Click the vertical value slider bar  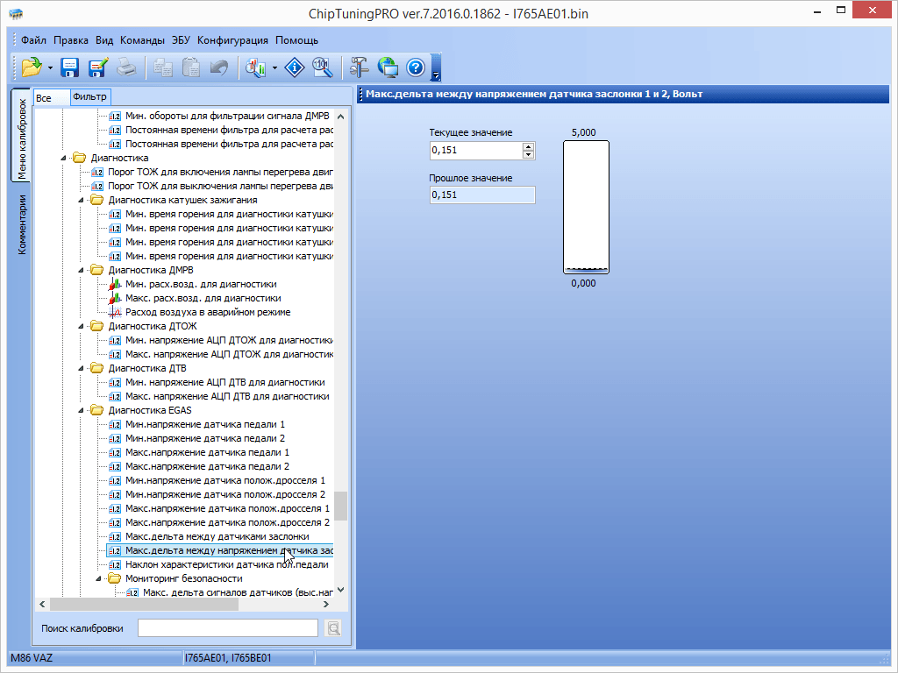tap(586, 208)
